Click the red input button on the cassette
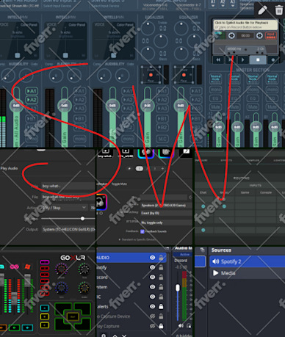Screen dimensions: 285x337 (x=271, y=36)
